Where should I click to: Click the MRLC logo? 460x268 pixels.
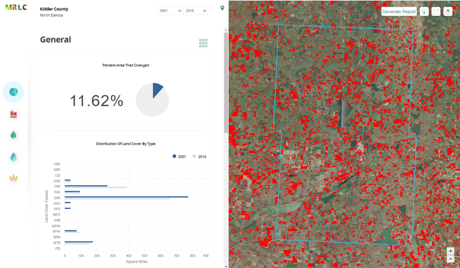point(16,8)
